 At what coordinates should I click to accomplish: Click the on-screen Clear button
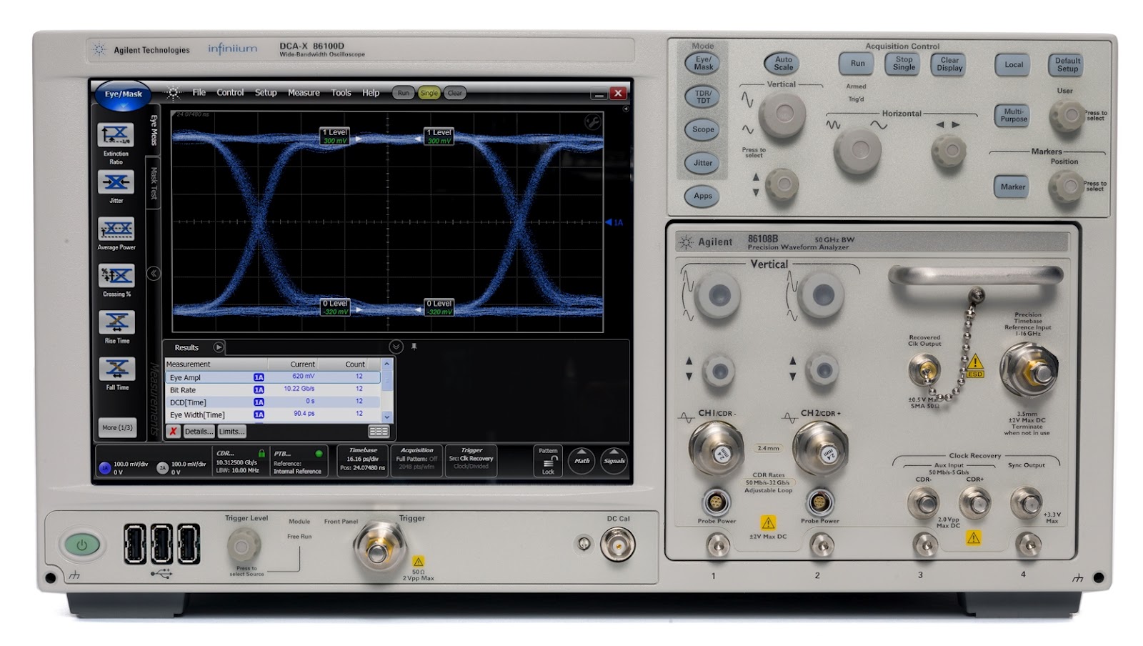(454, 93)
